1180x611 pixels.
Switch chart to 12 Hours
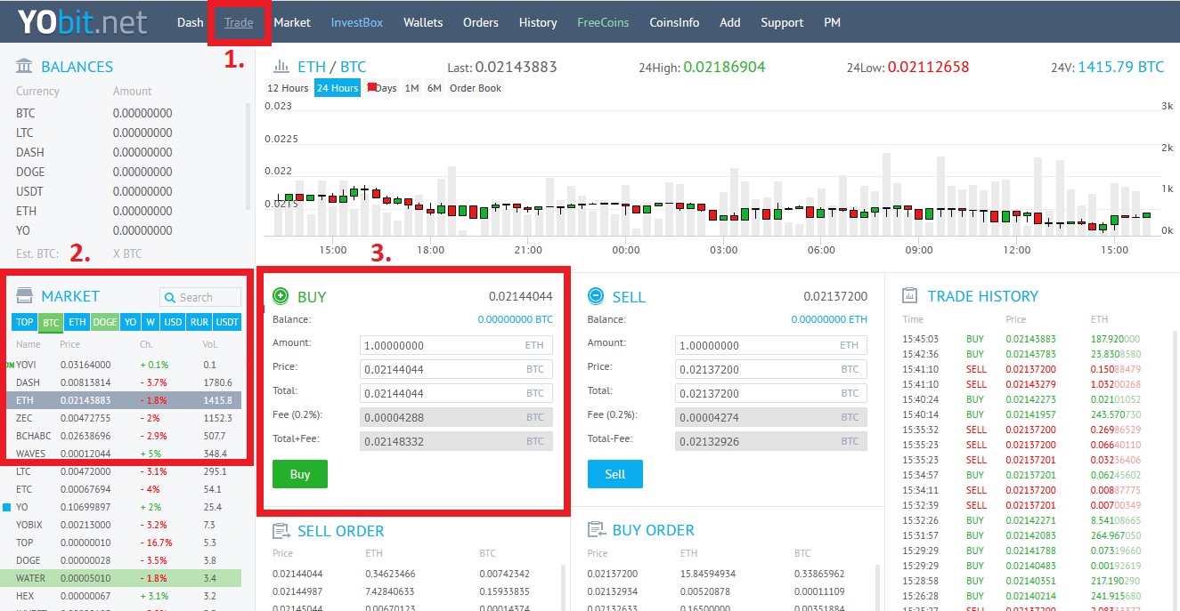288,88
